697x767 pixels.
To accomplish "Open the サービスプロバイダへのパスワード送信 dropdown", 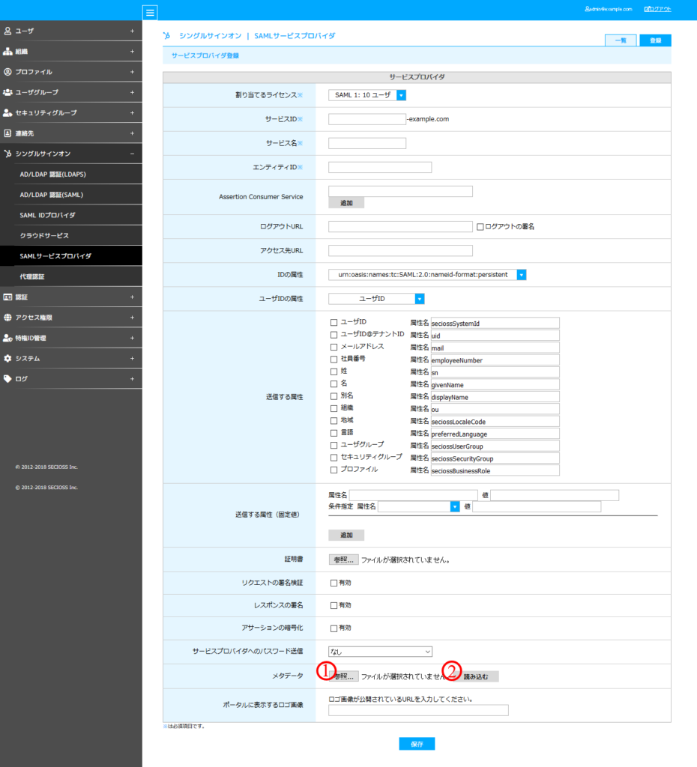I will pyautogui.click(x=380, y=651).
